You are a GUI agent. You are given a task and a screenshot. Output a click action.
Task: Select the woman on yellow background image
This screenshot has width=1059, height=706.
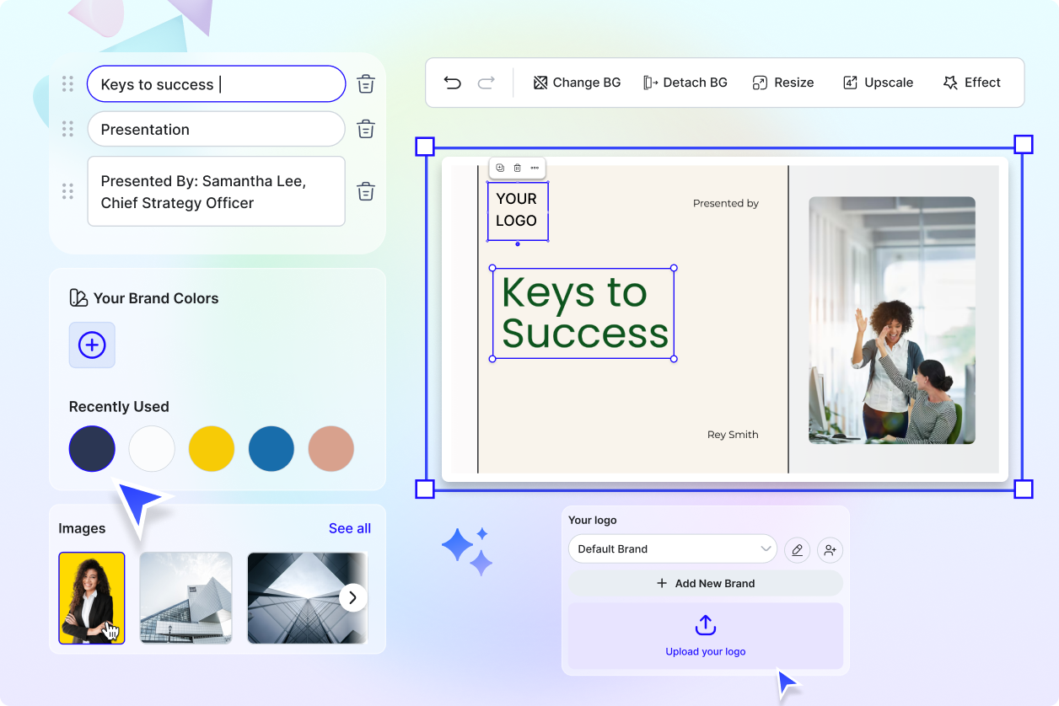(x=92, y=598)
